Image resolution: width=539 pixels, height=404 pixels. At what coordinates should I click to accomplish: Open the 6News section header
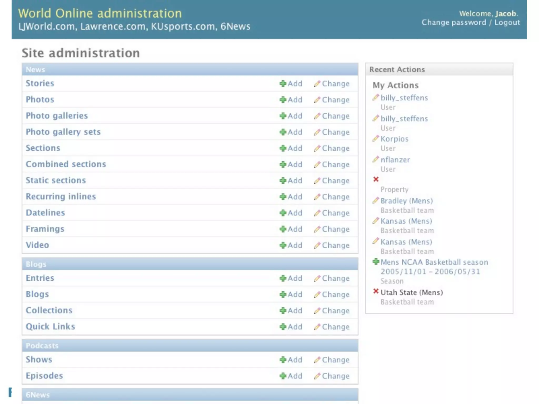[x=38, y=395]
